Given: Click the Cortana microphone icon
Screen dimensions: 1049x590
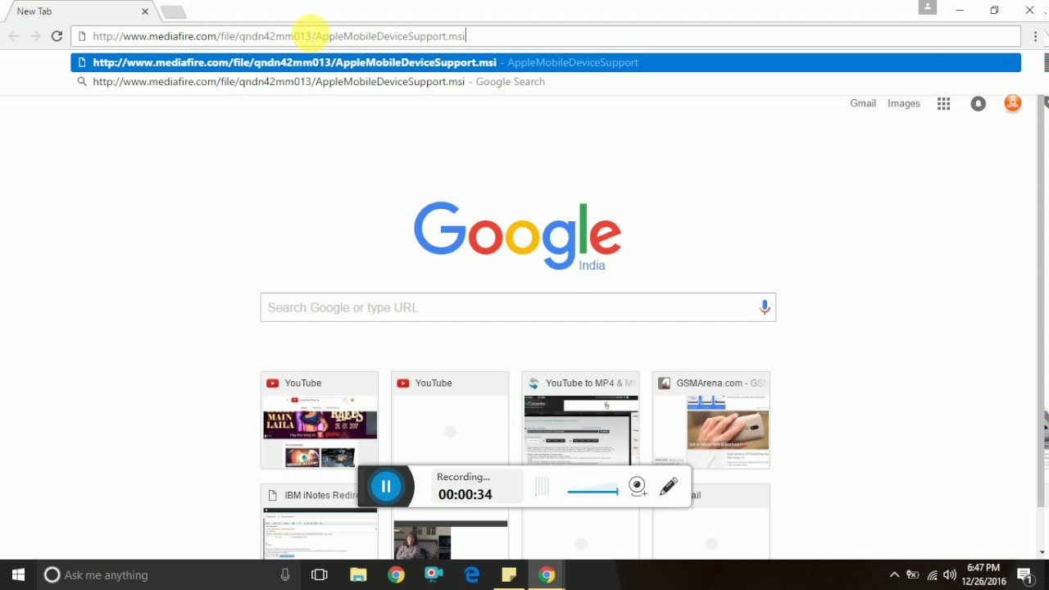Looking at the screenshot, I should (x=285, y=575).
